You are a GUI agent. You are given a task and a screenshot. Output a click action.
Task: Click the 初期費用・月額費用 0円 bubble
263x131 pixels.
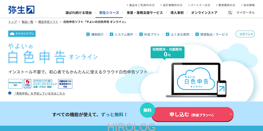click(x=167, y=53)
